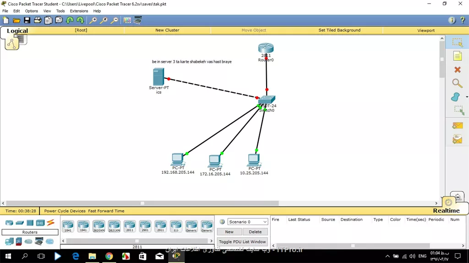
Task: Choose the Routers device category icon
Action: coord(9,223)
